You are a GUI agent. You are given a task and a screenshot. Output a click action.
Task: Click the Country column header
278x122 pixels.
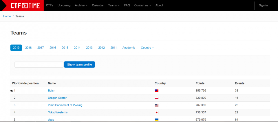coord(160,83)
